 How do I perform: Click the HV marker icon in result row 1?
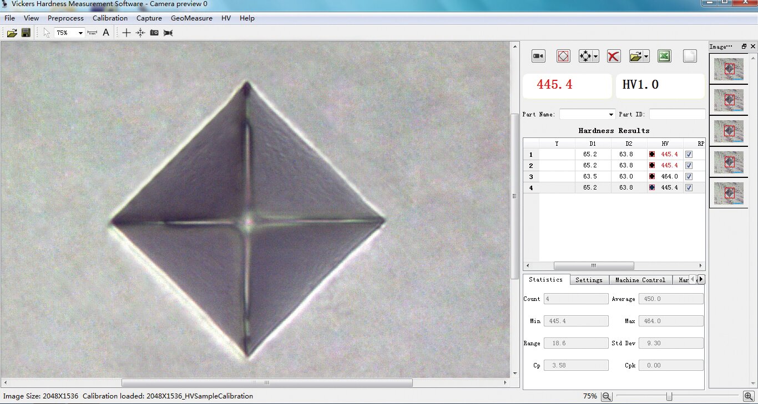pos(652,155)
